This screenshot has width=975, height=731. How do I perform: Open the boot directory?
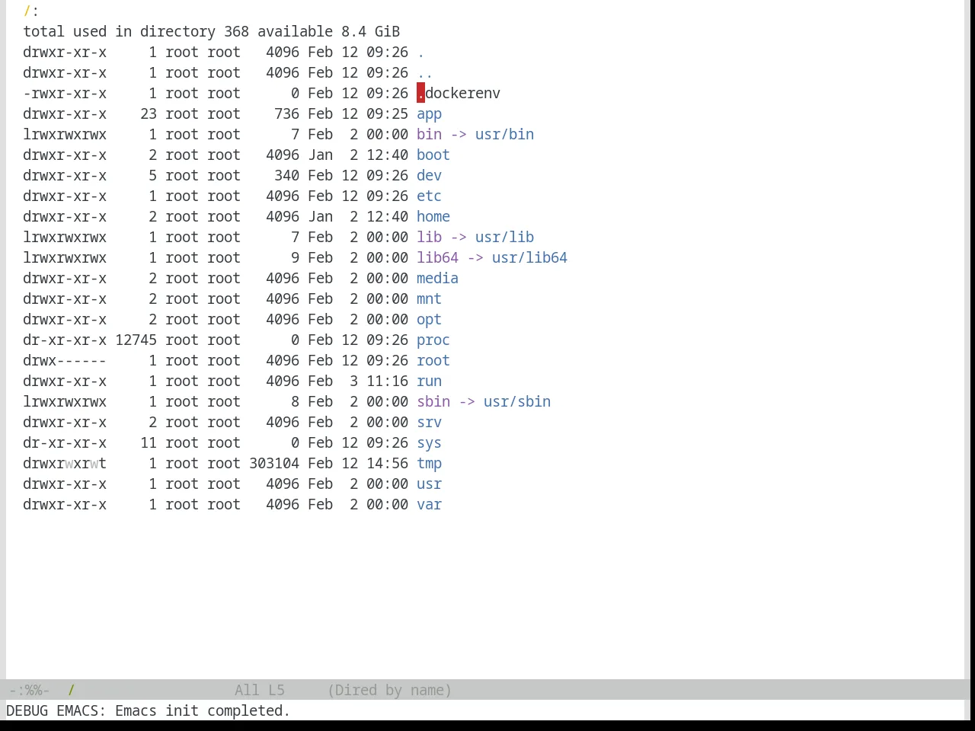click(433, 155)
